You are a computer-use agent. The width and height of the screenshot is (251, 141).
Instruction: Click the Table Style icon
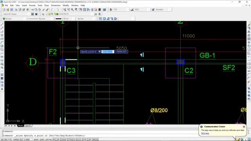pyautogui.click(x=153, y=9)
